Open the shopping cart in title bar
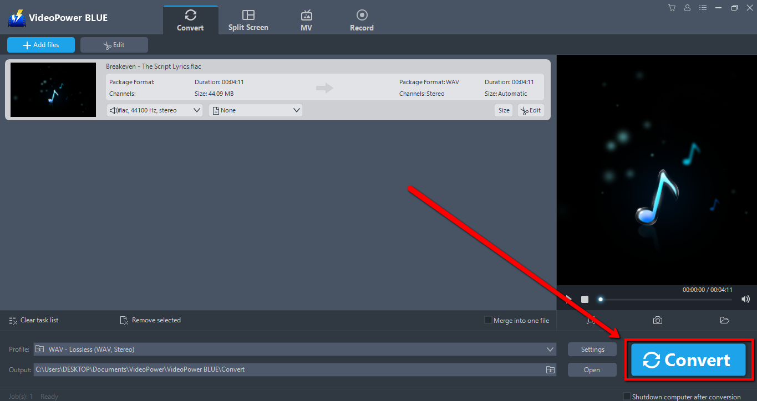 pyautogui.click(x=672, y=8)
